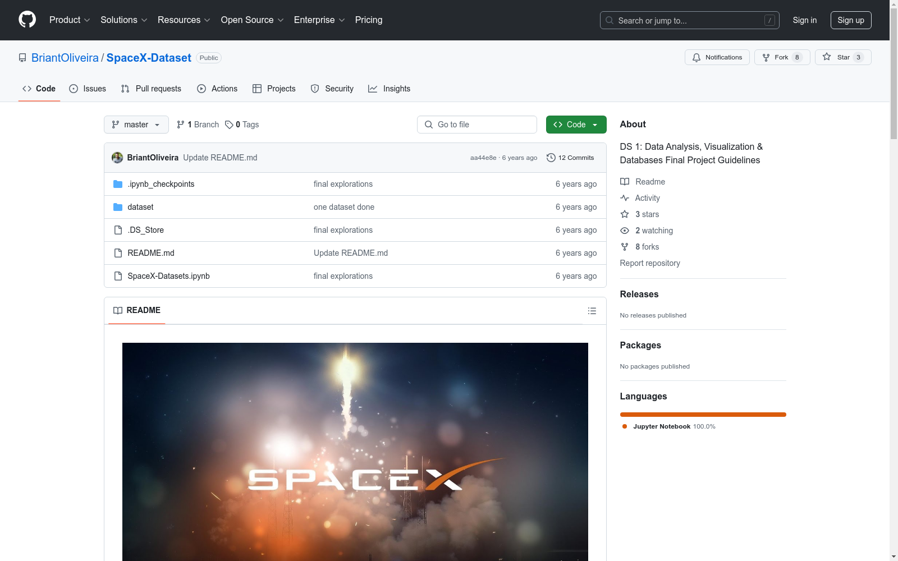Expand the Enterprise menu
This screenshot has width=898, height=561.
[x=319, y=20]
